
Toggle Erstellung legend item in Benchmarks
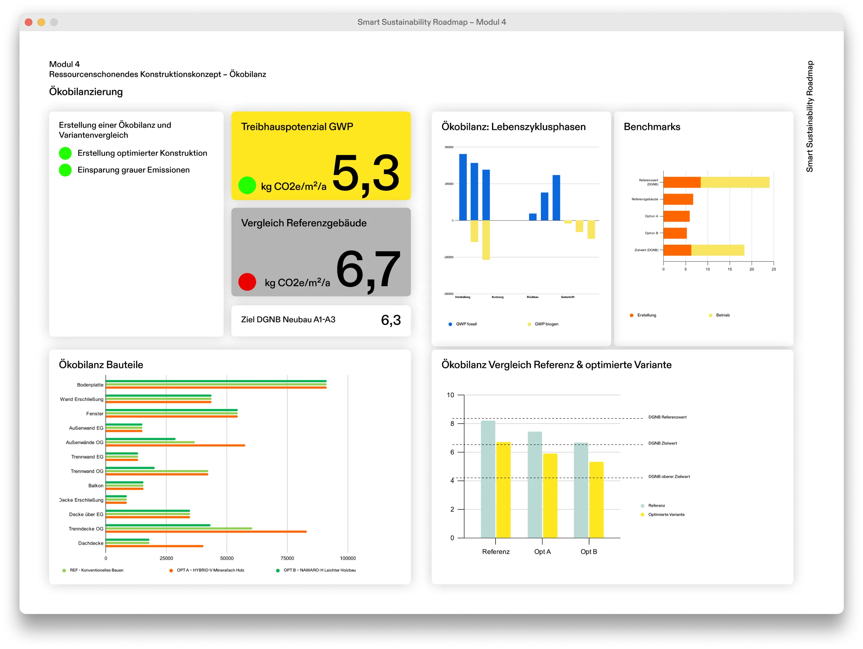click(x=643, y=315)
